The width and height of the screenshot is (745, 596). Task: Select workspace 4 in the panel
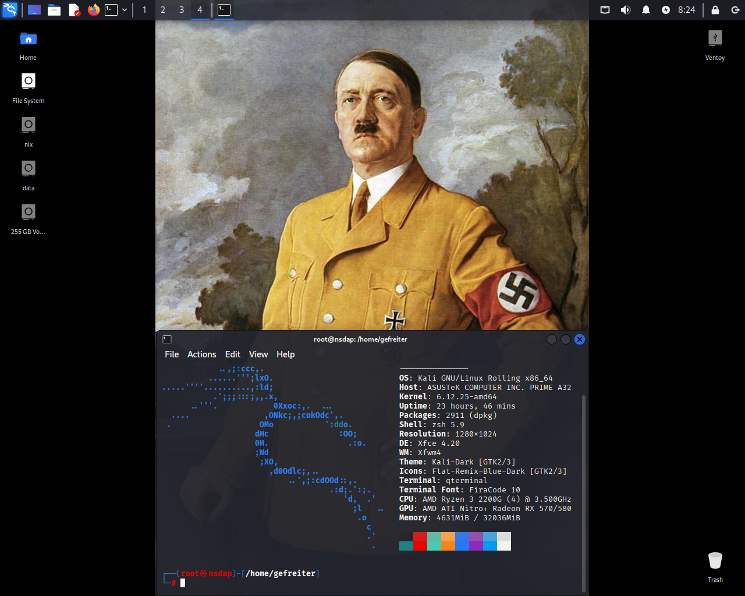(x=200, y=10)
